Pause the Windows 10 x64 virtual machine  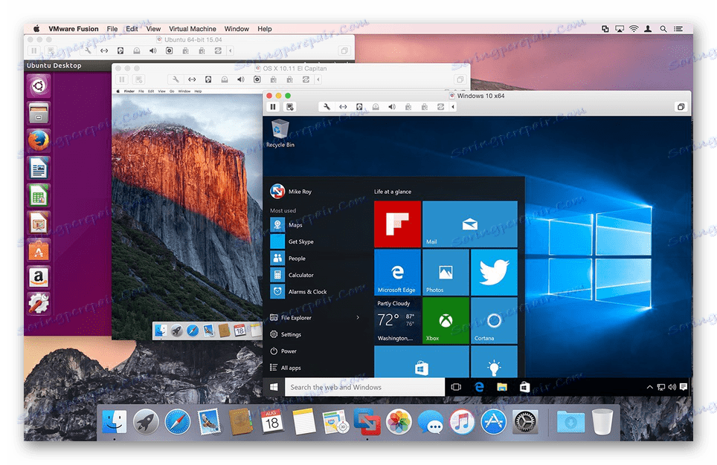click(x=273, y=107)
